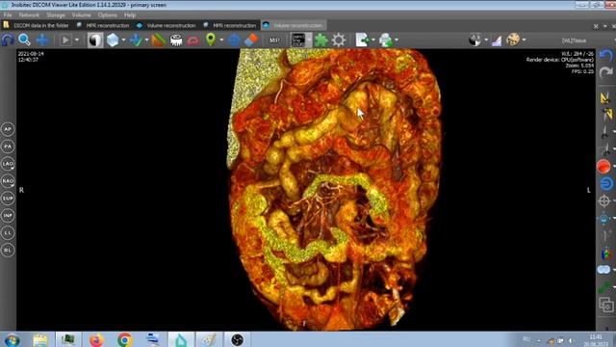The width and height of the screenshot is (616, 347).
Task: Open the play button dropdown arrow
Action: tap(77, 40)
